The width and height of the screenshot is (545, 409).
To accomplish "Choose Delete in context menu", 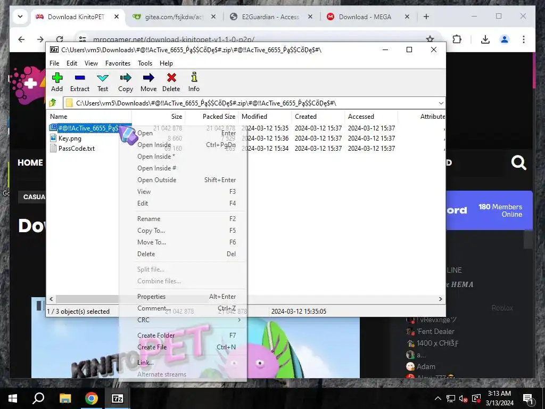I will pos(186,254).
